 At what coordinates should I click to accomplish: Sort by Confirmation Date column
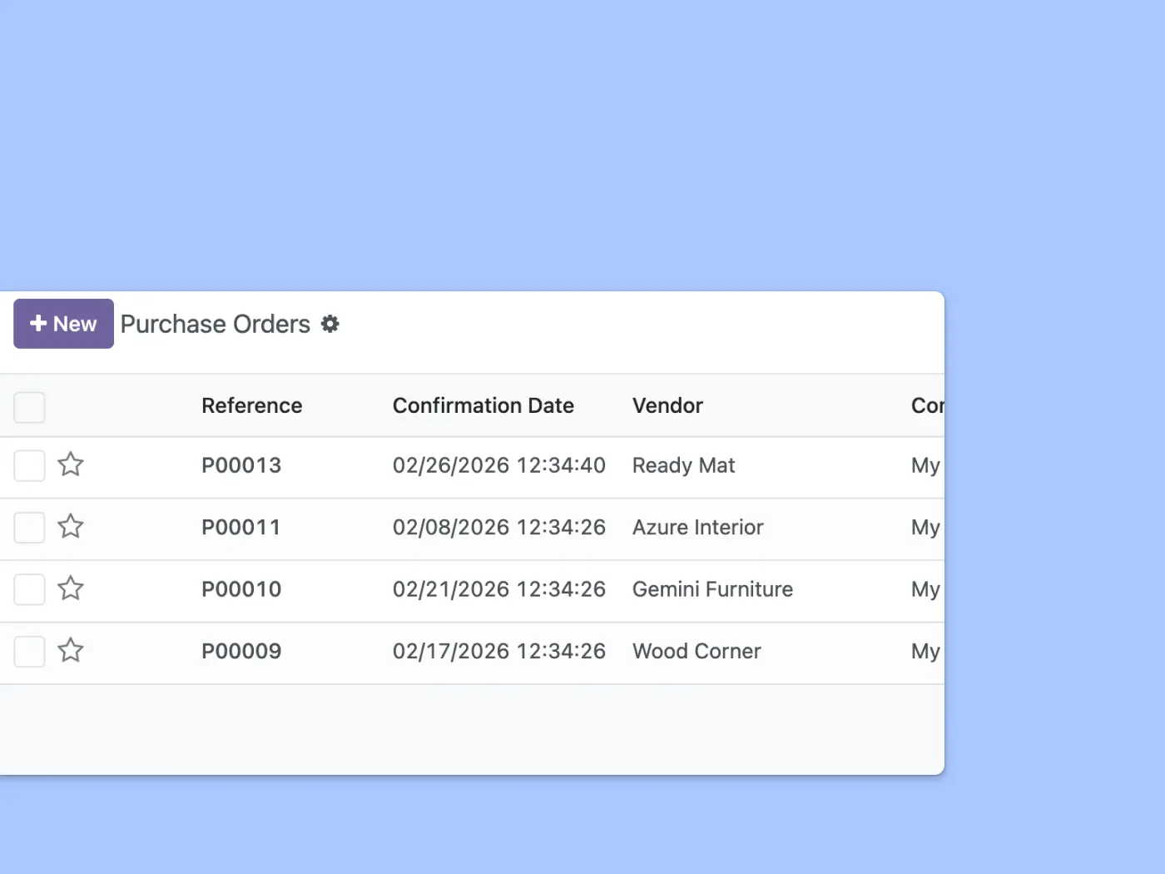[483, 405]
